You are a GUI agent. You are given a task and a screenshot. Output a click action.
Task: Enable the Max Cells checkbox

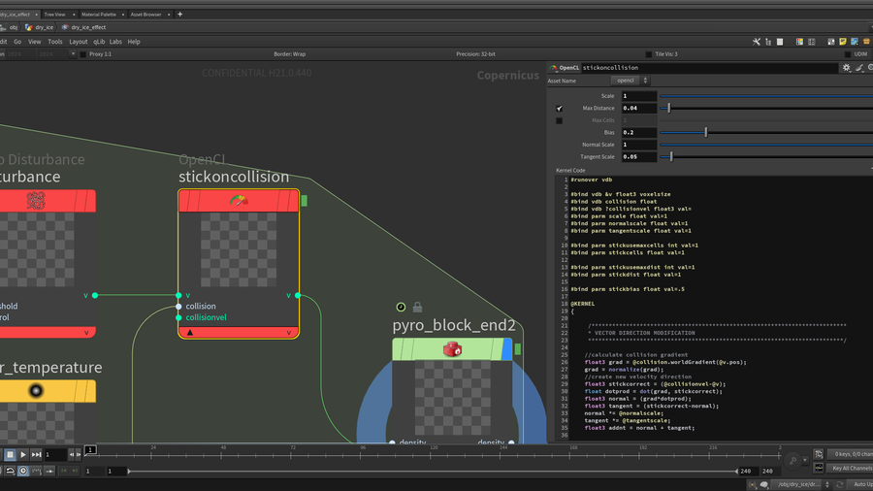[559, 120]
